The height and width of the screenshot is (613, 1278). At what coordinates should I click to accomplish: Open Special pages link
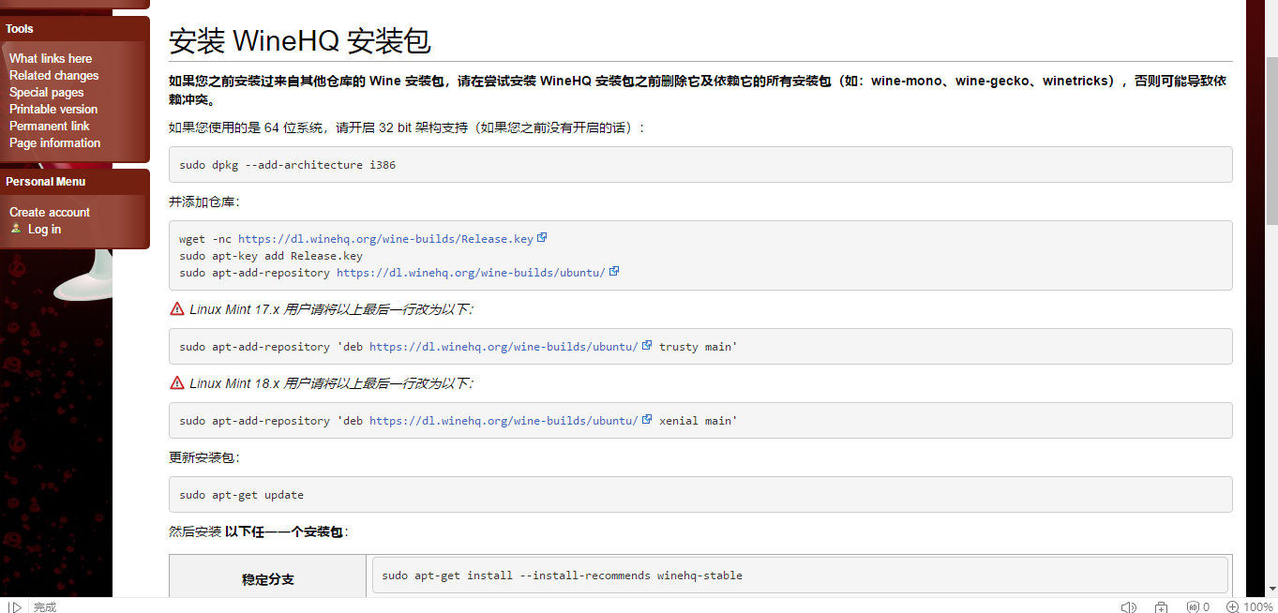(x=46, y=92)
